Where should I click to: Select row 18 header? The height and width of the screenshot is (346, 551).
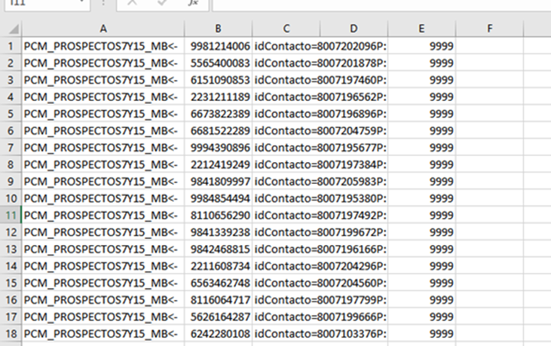coord(11,333)
